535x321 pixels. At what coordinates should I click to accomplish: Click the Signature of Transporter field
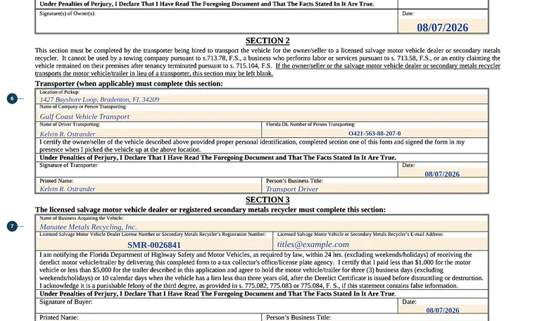point(216,170)
